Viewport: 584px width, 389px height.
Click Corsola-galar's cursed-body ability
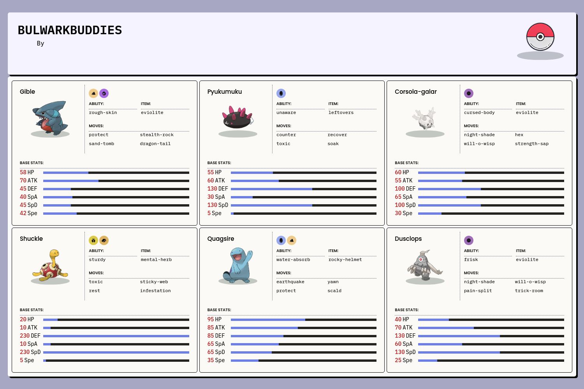click(479, 113)
